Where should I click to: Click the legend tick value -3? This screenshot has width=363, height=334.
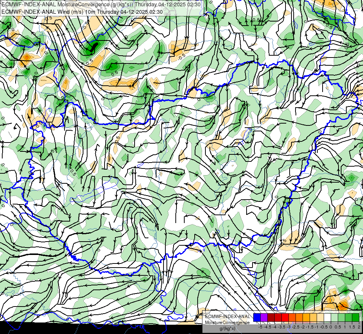tap(288, 327)
